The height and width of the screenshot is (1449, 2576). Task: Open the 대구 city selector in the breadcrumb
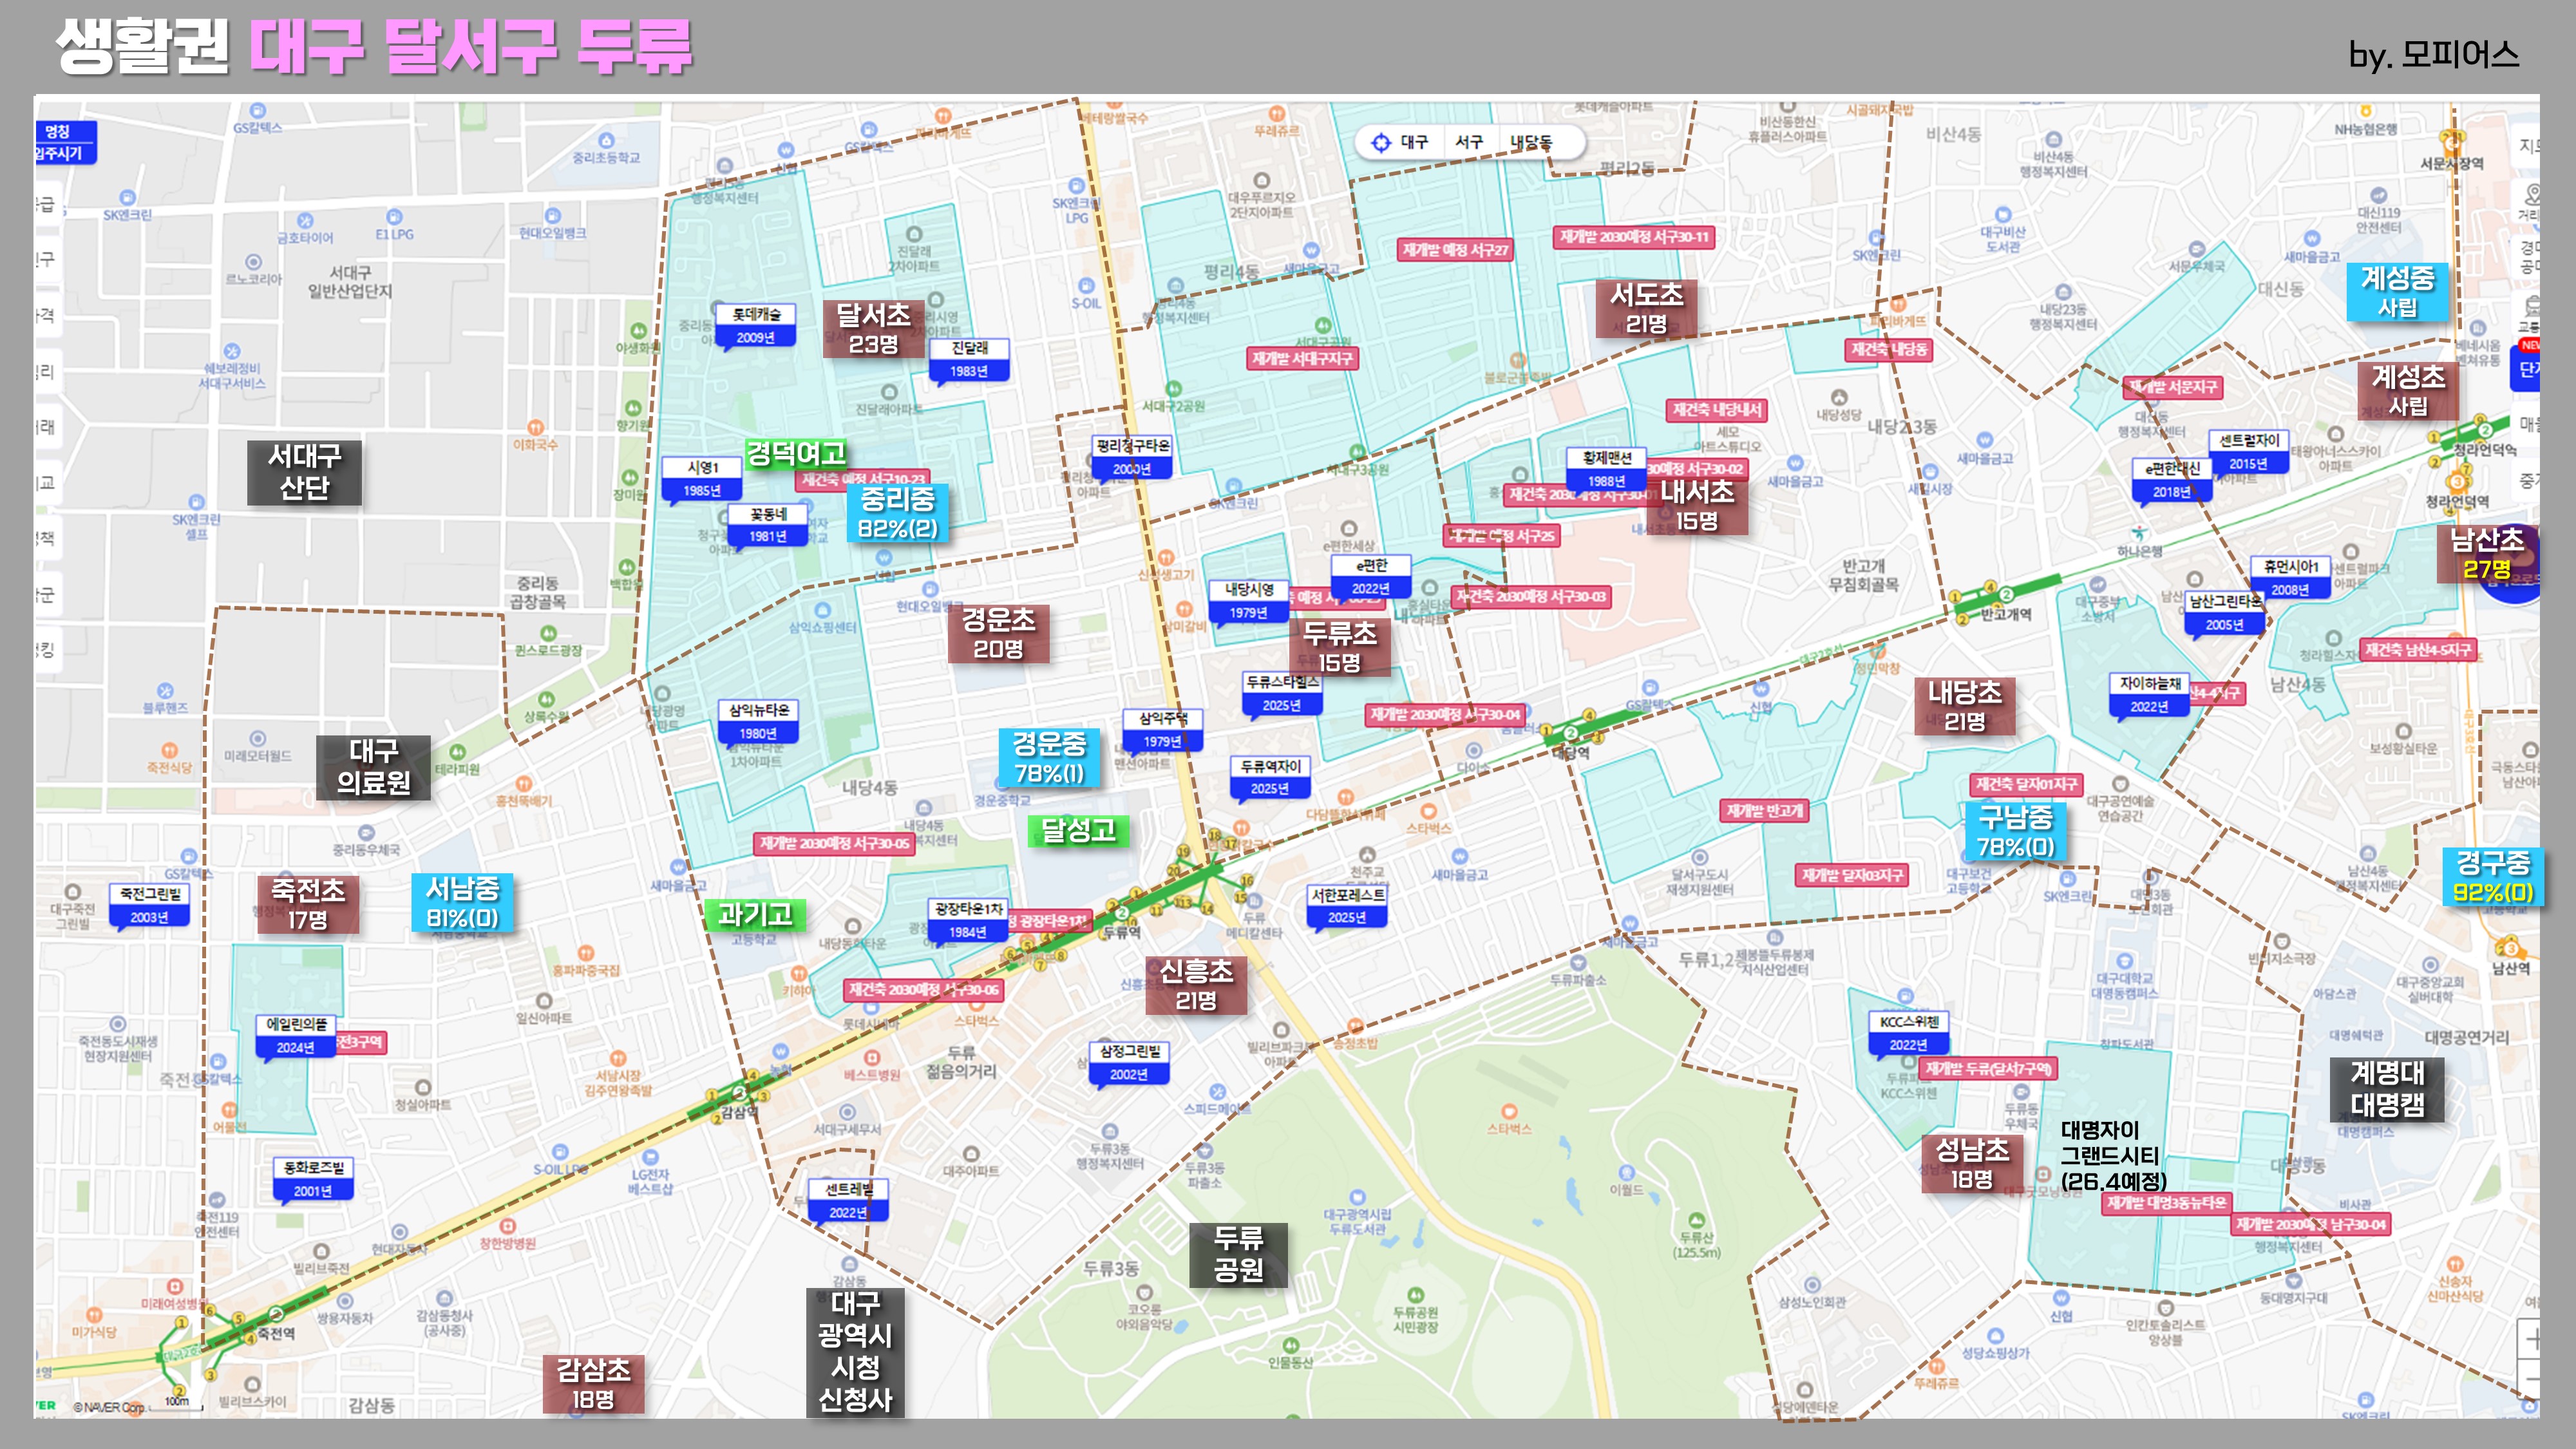(x=1414, y=142)
